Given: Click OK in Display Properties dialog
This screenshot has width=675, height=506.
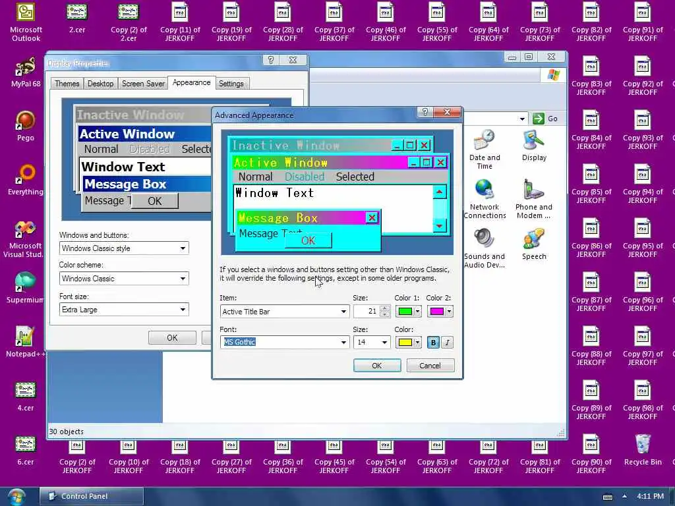Looking at the screenshot, I should 172,338.
